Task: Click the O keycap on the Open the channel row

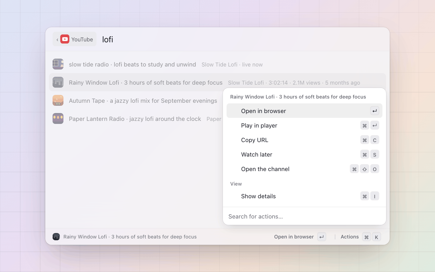Action: coord(375,169)
